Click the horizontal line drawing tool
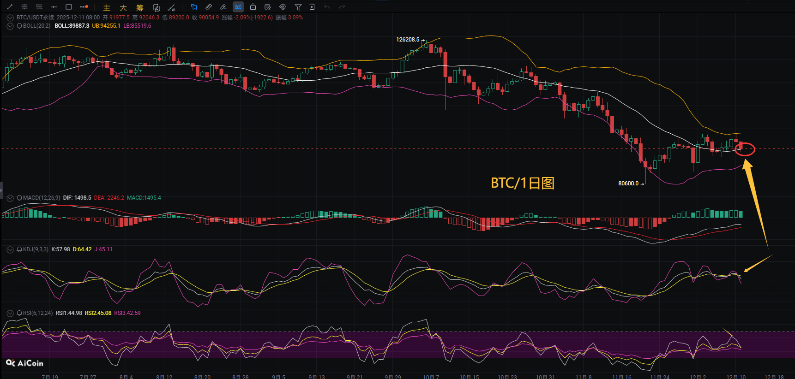Image resolution: width=795 pixels, height=379 pixels. (x=54, y=7)
